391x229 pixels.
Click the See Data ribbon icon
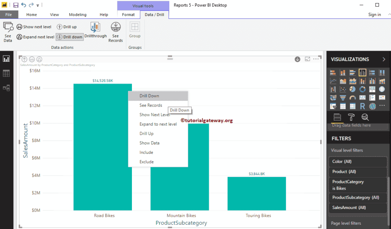tap(8, 32)
